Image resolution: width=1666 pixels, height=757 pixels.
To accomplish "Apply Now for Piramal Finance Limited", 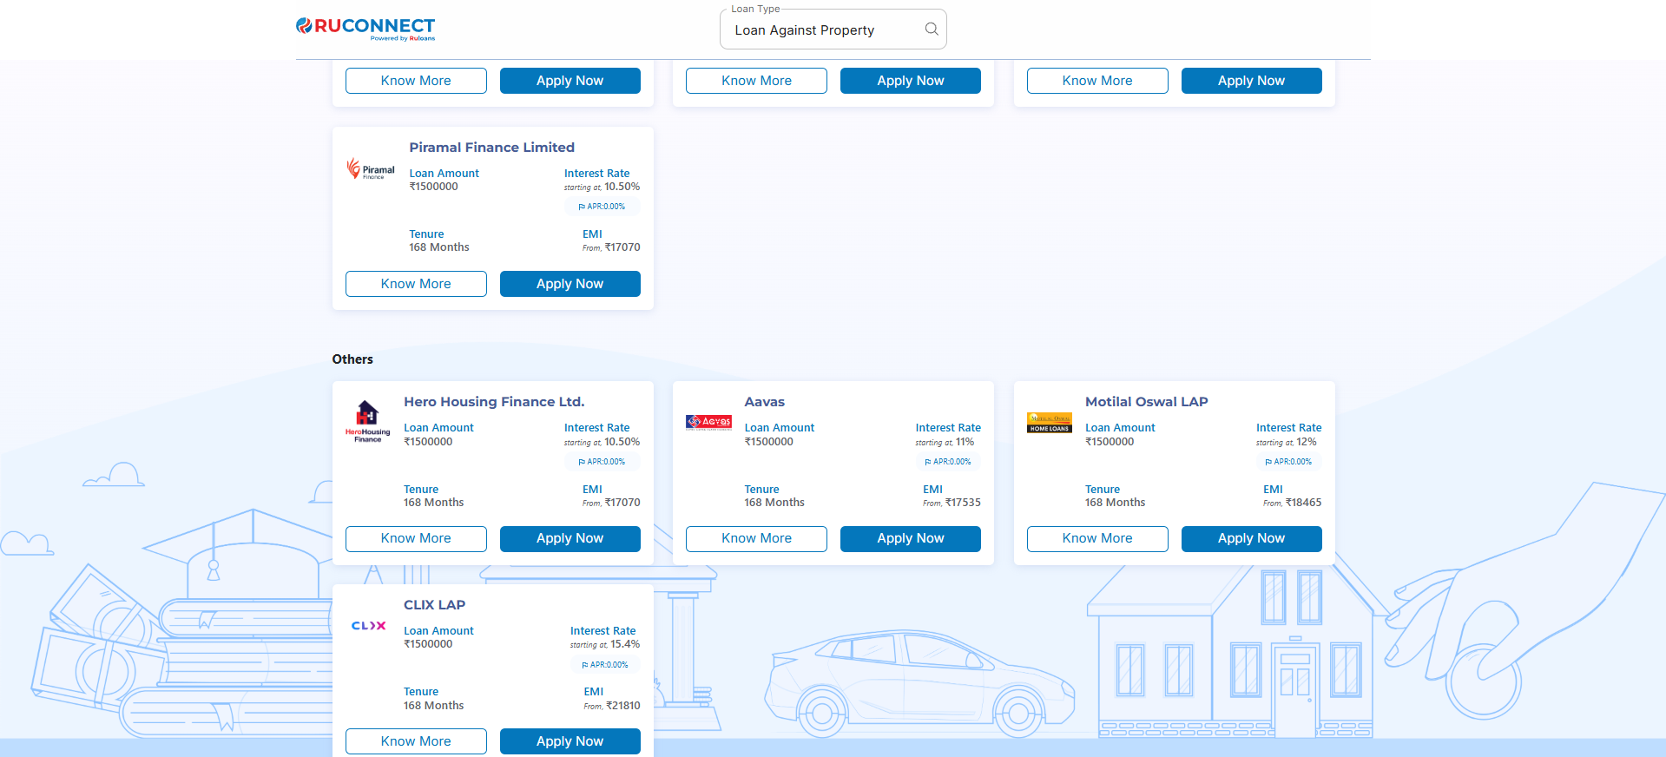I will click(x=570, y=284).
